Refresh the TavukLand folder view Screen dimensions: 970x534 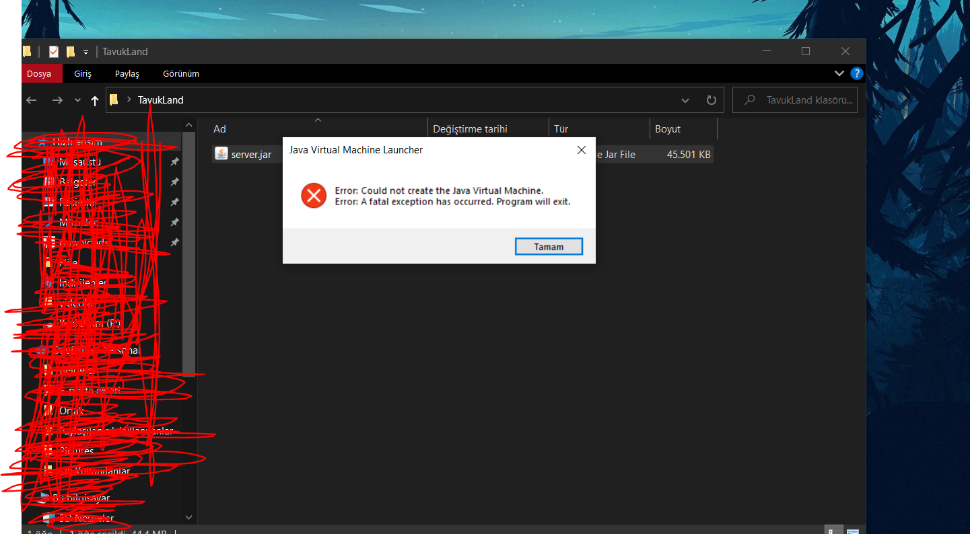point(712,100)
